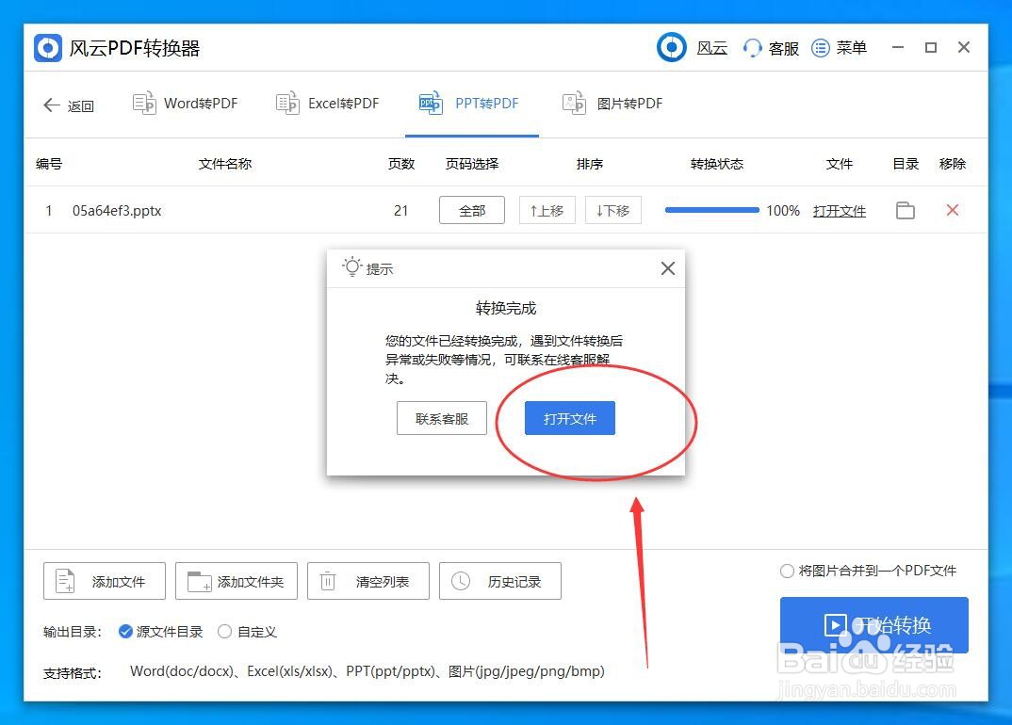Screen dimensions: 1012x725
Task: Click the 100% conversion progress bar
Action: tap(710, 210)
